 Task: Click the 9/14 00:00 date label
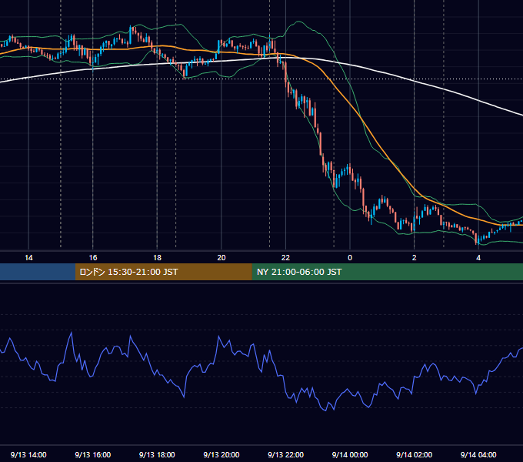(350, 454)
